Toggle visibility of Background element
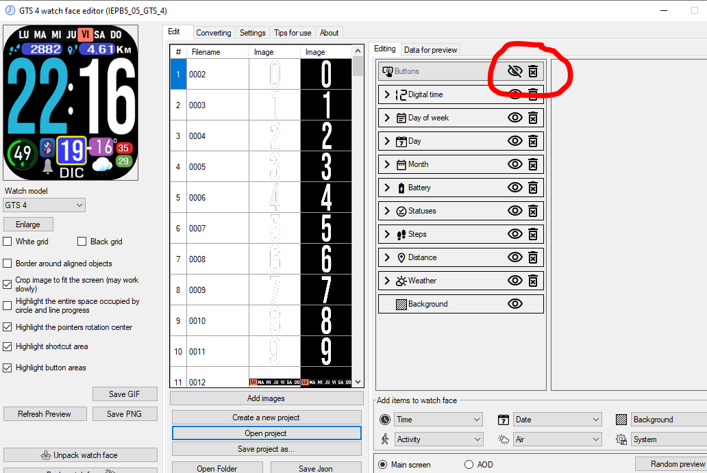 coord(514,304)
